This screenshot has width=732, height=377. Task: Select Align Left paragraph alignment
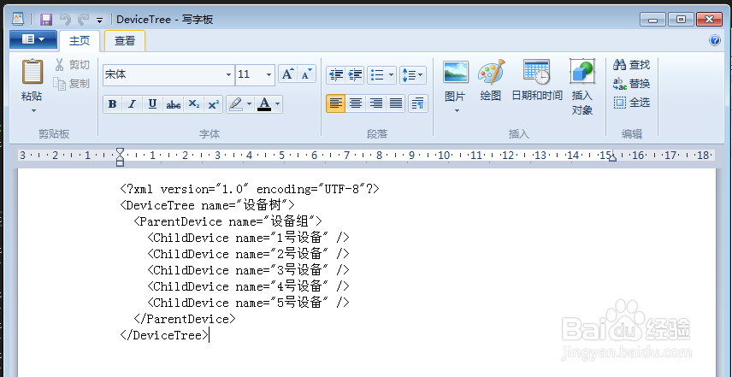point(336,103)
